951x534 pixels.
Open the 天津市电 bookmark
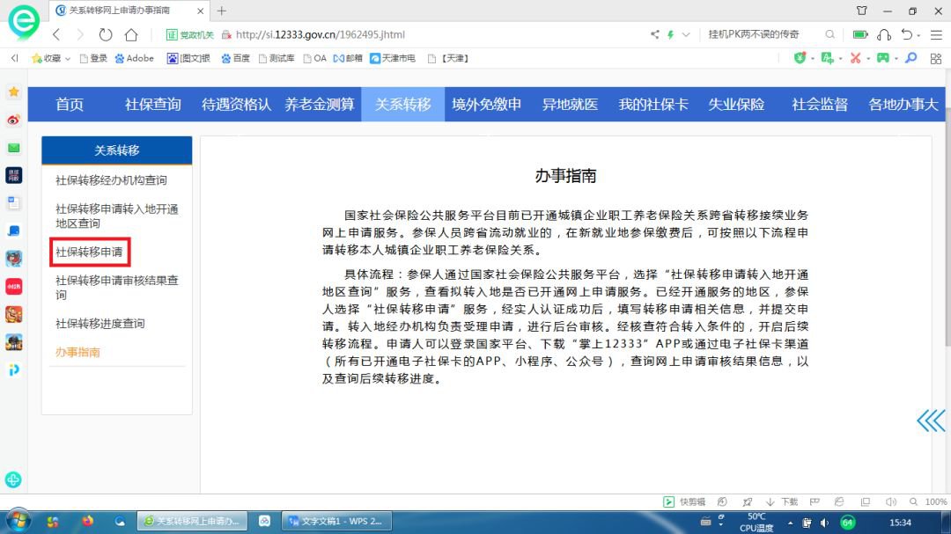[x=393, y=58]
